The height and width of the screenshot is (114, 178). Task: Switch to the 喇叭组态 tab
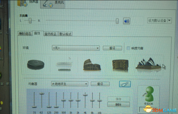click(x=25, y=34)
